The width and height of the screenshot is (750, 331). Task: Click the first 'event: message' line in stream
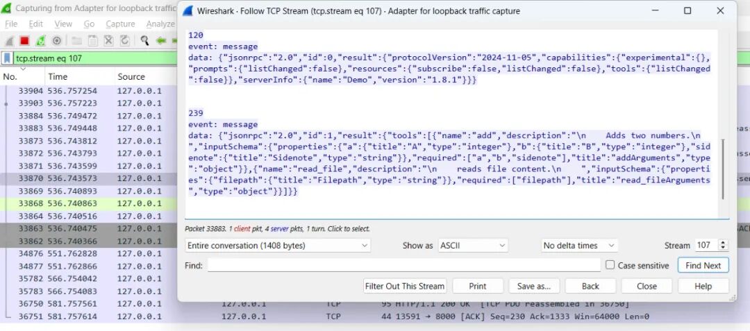[223, 46]
